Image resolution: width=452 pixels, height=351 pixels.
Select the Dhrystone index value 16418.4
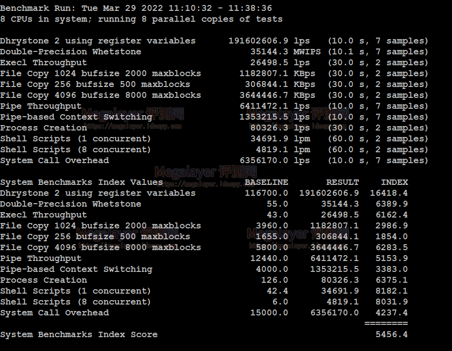click(389, 193)
